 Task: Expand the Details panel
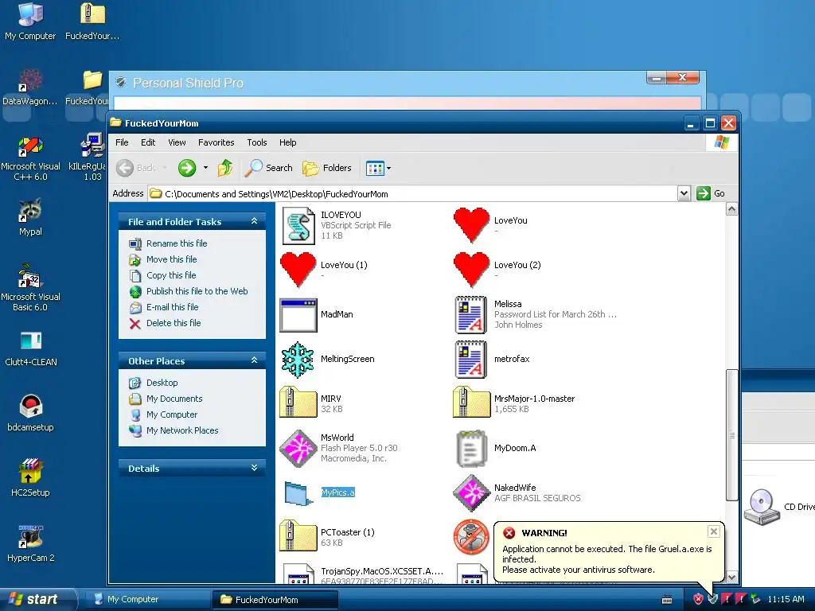coord(254,468)
